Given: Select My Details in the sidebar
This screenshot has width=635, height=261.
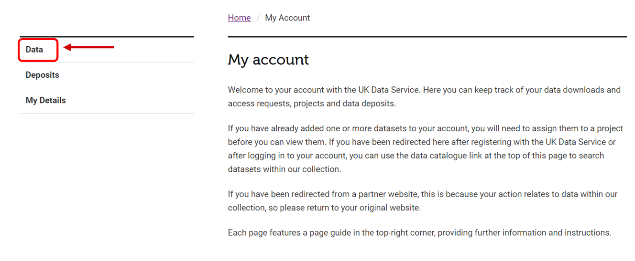Looking at the screenshot, I should point(46,100).
